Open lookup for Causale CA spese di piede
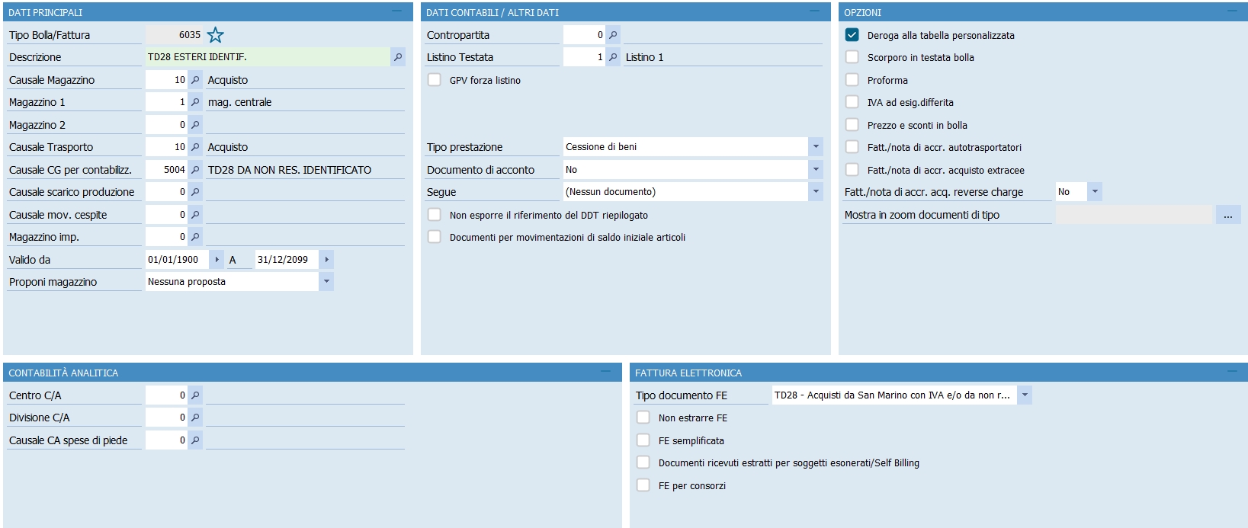The width and height of the screenshot is (1248, 528). [x=195, y=440]
